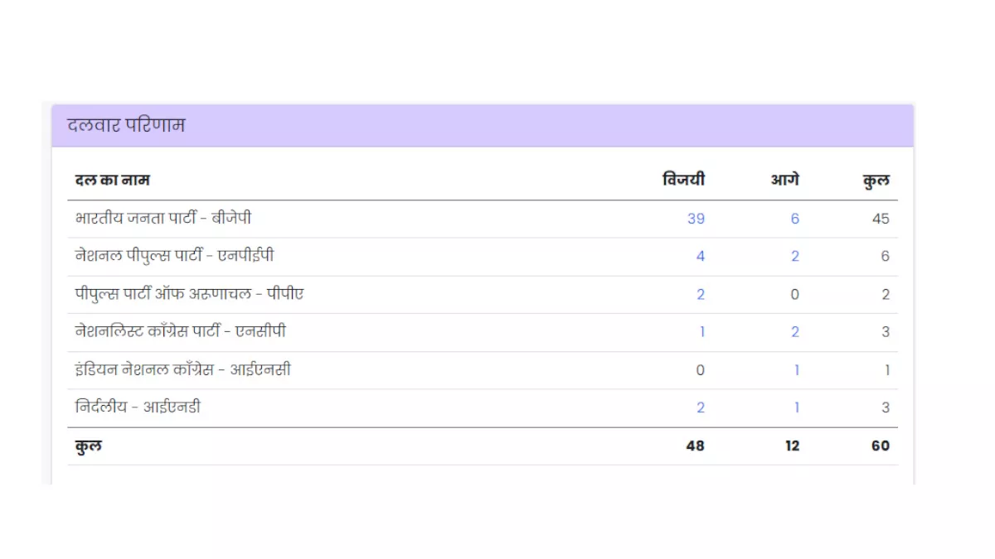Click the bold 'कुल' footer row label

(x=89, y=446)
